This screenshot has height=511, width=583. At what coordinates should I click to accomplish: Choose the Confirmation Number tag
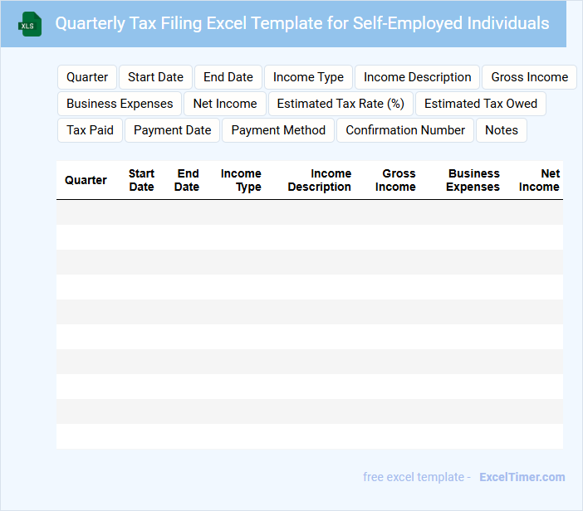405,130
